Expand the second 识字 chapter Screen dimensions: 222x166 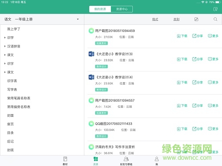(x=5, y=63)
